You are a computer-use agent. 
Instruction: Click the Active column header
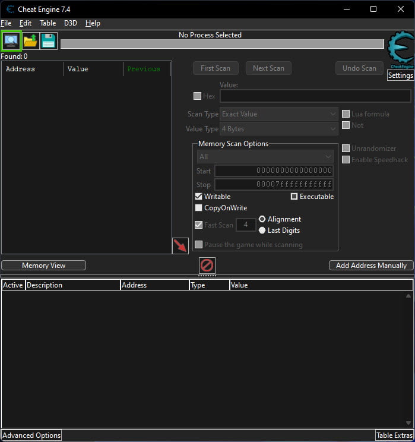tap(13, 285)
